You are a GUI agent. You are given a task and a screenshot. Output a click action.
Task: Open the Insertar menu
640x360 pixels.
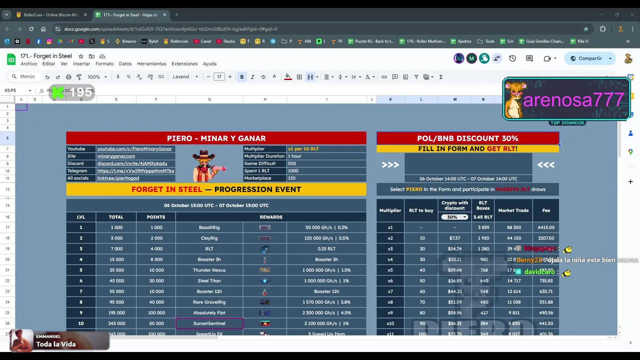click(x=81, y=64)
